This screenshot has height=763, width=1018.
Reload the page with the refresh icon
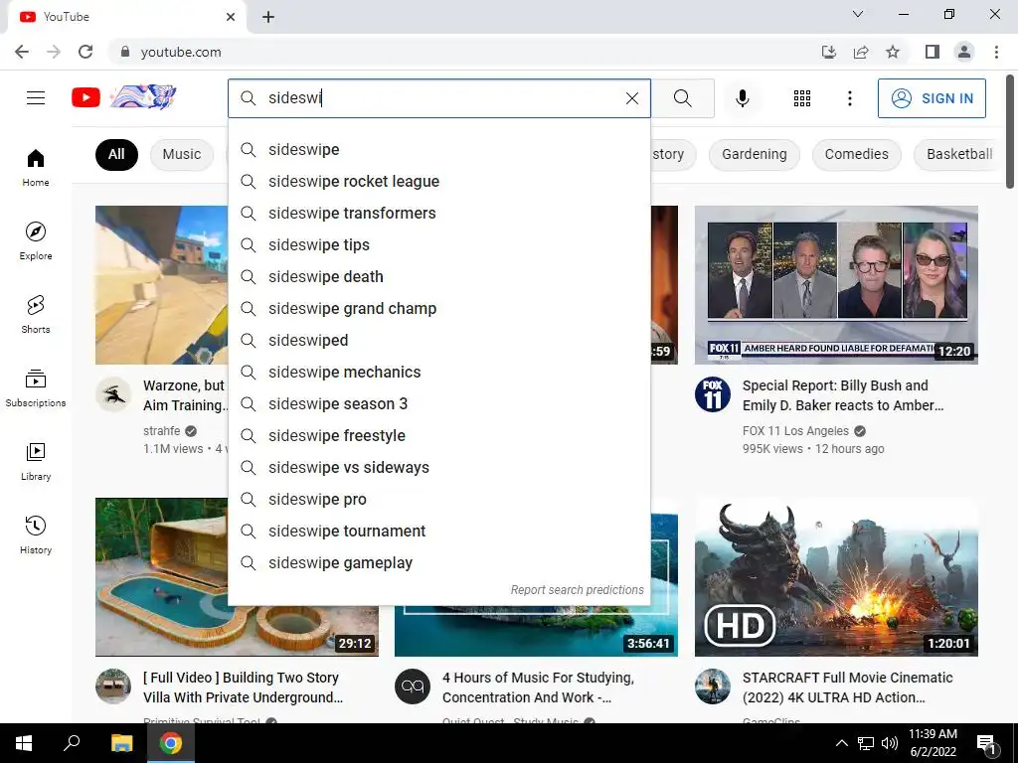(85, 52)
